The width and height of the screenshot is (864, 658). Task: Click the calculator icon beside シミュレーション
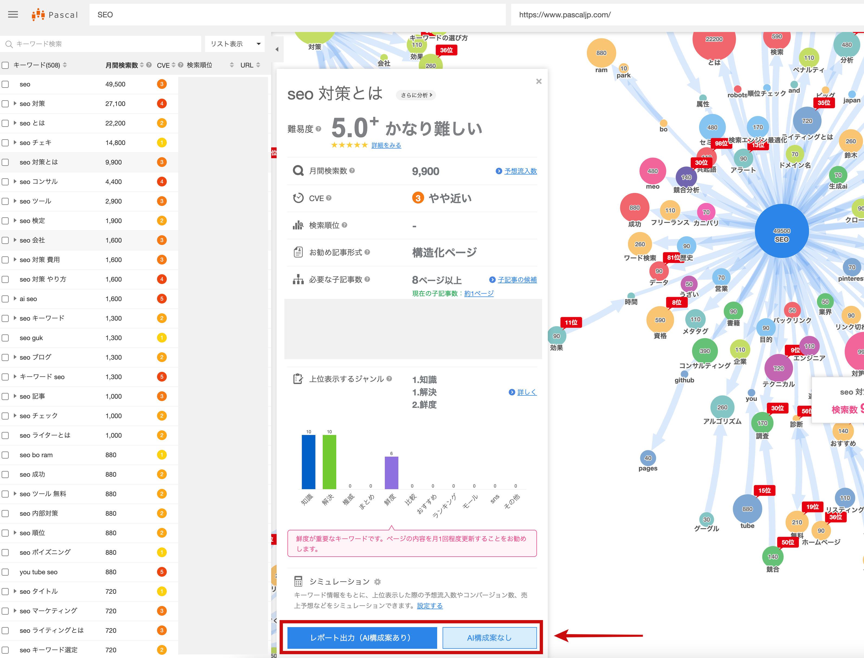pyautogui.click(x=298, y=581)
